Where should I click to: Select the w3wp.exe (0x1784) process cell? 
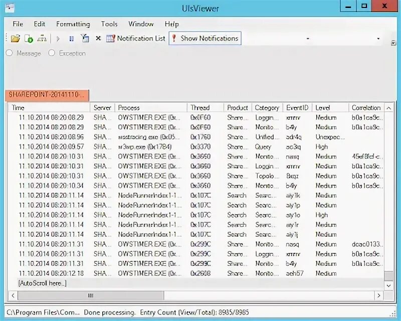[145, 146]
